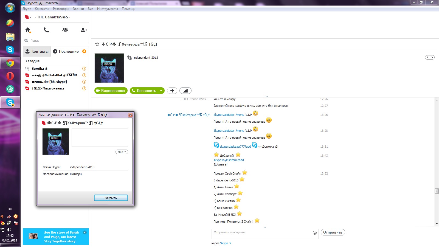The width and height of the screenshot is (439, 247).
Task: Click the Отправить send button
Action: (333, 232)
